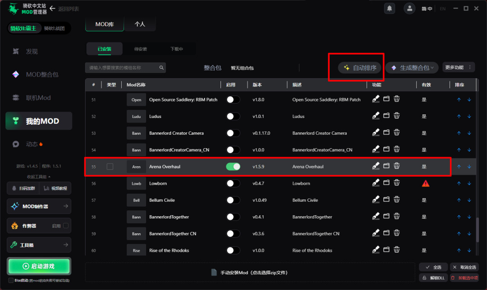Open the user account avatar
This screenshot has width=487, height=290.
409,9
